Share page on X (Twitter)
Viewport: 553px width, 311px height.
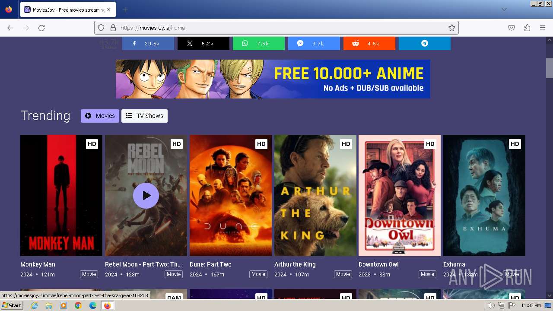203,43
